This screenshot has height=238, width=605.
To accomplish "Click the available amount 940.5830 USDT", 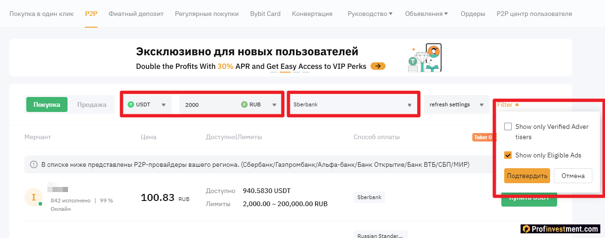I will [x=266, y=191].
